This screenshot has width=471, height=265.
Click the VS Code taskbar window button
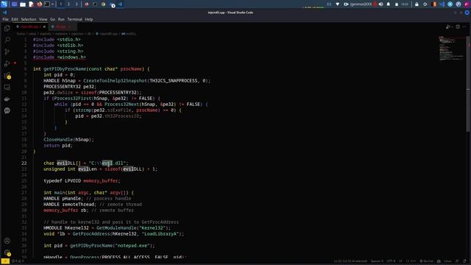(x=120, y=4)
